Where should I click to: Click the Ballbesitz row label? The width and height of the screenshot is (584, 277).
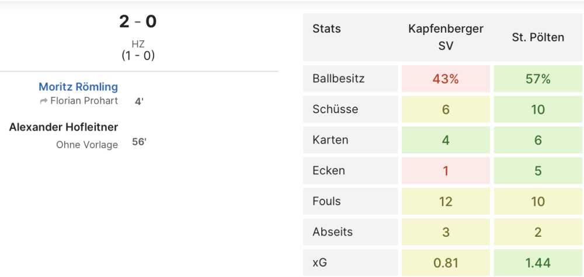click(x=339, y=79)
